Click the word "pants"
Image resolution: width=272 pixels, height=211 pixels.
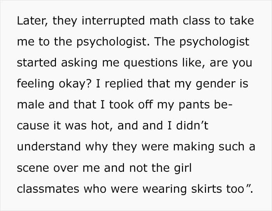(194, 105)
